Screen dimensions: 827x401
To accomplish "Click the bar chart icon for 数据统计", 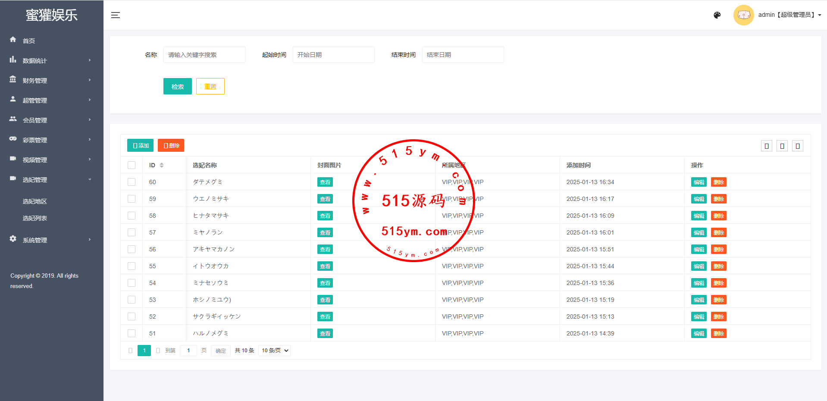I will [x=13, y=60].
